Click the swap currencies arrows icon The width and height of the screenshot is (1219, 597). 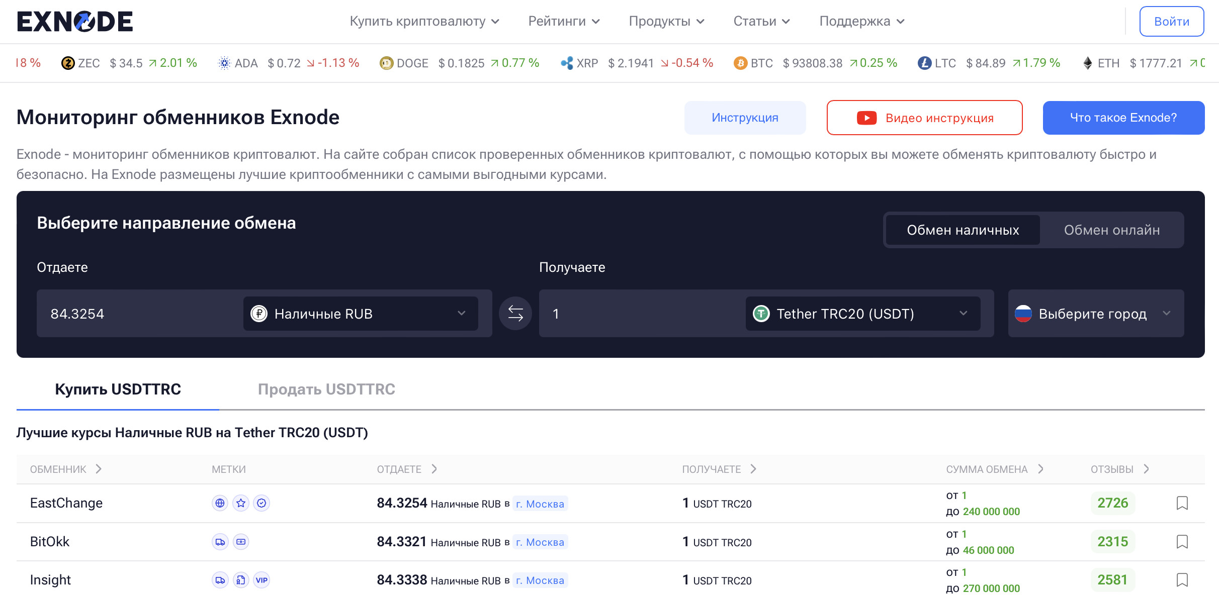pyautogui.click(x=515, y=314)
